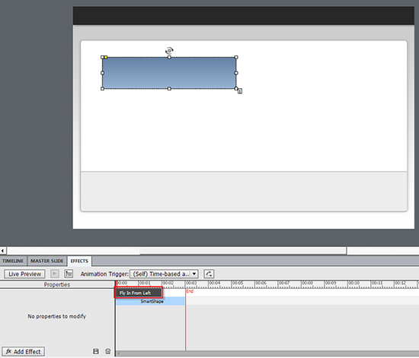Click the left arrow of the horizontal scrollbar
Viewport: 419px width, 358px height.
(3, 251)
